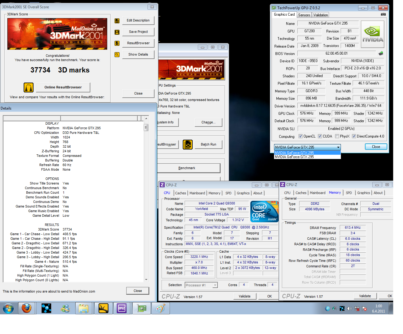This screenshot has height=334, width=403.
Task: Open the Processor #1 selection dropdown
Action: click(201, 285)
